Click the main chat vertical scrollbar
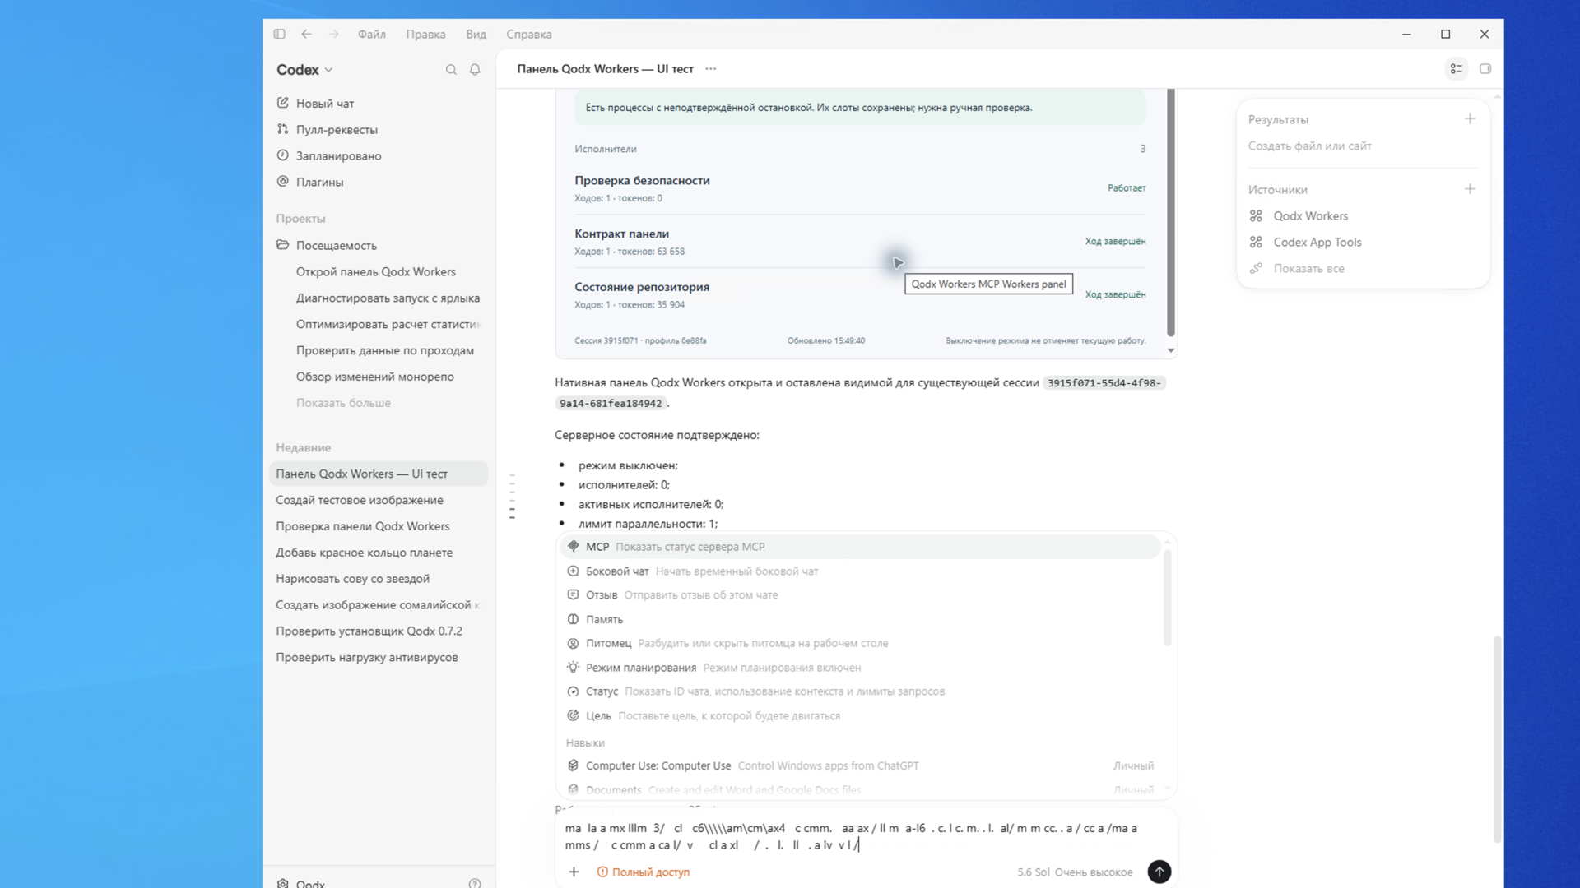The image size is (1580, 888). [1496, 738]
